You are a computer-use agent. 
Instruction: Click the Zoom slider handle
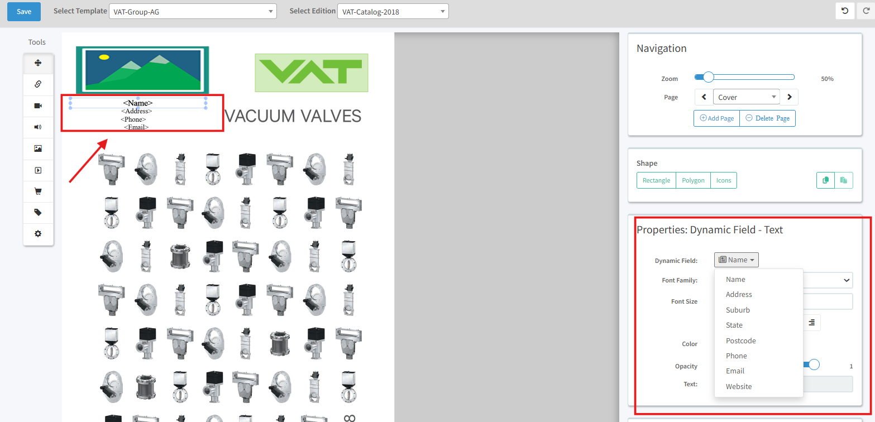(709, 77)
